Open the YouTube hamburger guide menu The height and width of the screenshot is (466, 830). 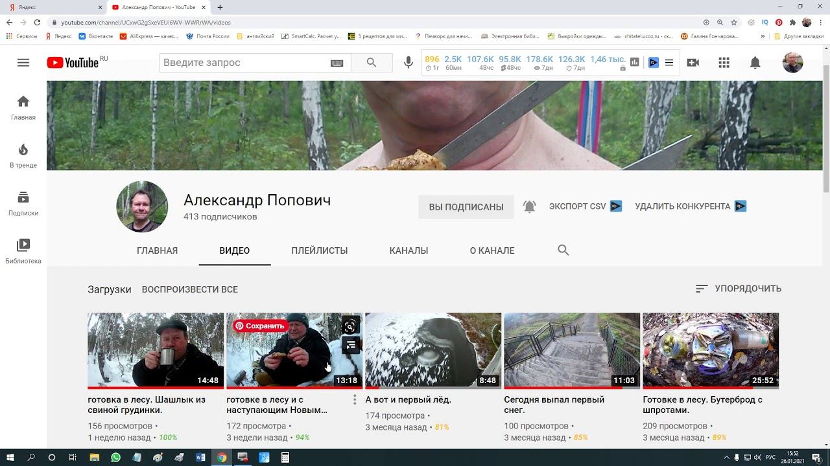[23, 63]
